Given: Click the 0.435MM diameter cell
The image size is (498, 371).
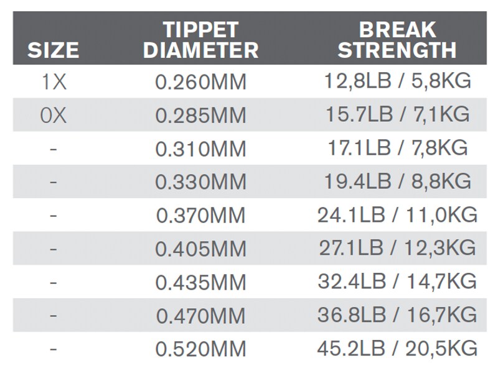Looking at the screenshot, I should [x=200, y=283].
